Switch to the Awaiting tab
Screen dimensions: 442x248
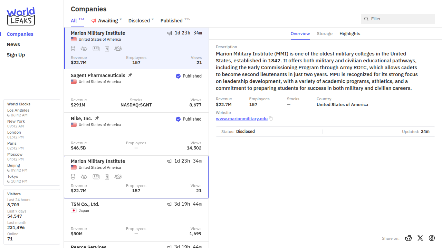(x=107, y=21)
